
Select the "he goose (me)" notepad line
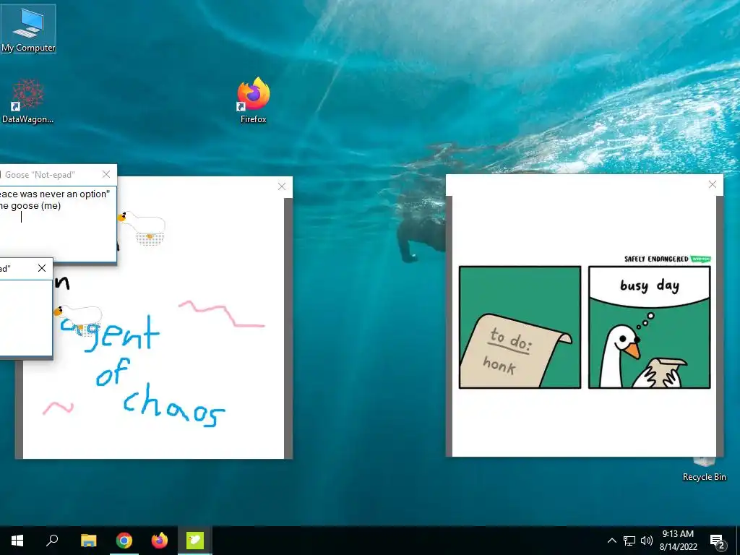tap(30, 206)
